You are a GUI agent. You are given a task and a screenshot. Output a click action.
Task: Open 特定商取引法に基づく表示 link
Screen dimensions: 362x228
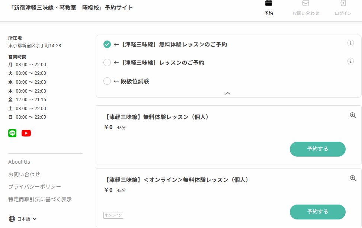[40, 199]
